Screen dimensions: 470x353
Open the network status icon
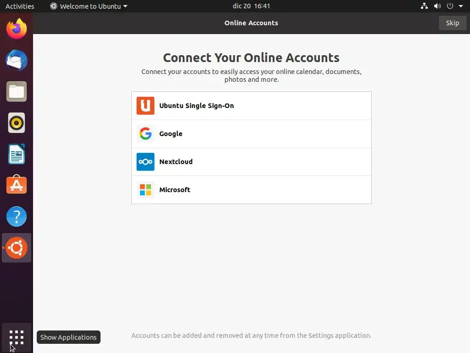tap(424, 6)
